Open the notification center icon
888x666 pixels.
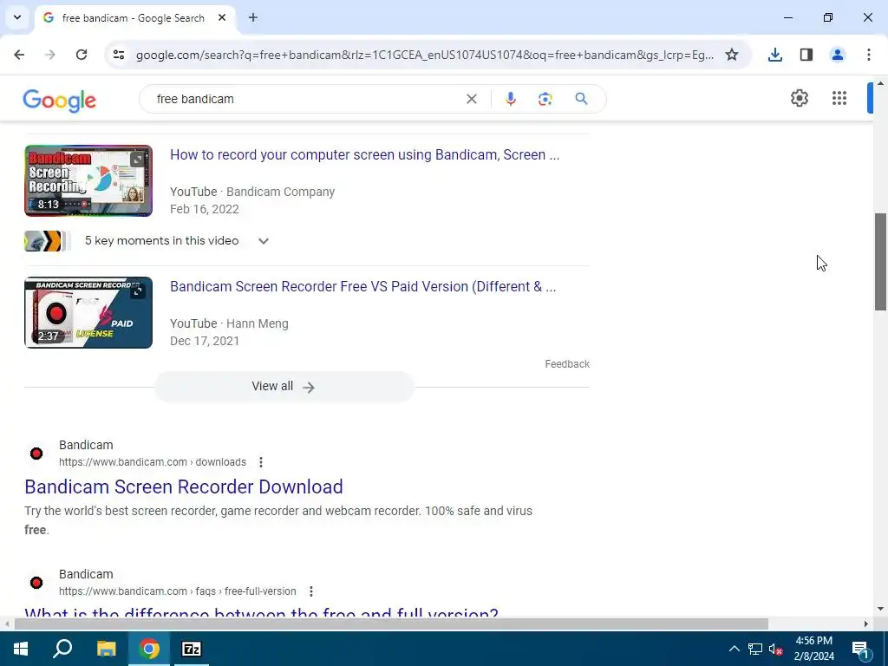click(x=859, y=649)
